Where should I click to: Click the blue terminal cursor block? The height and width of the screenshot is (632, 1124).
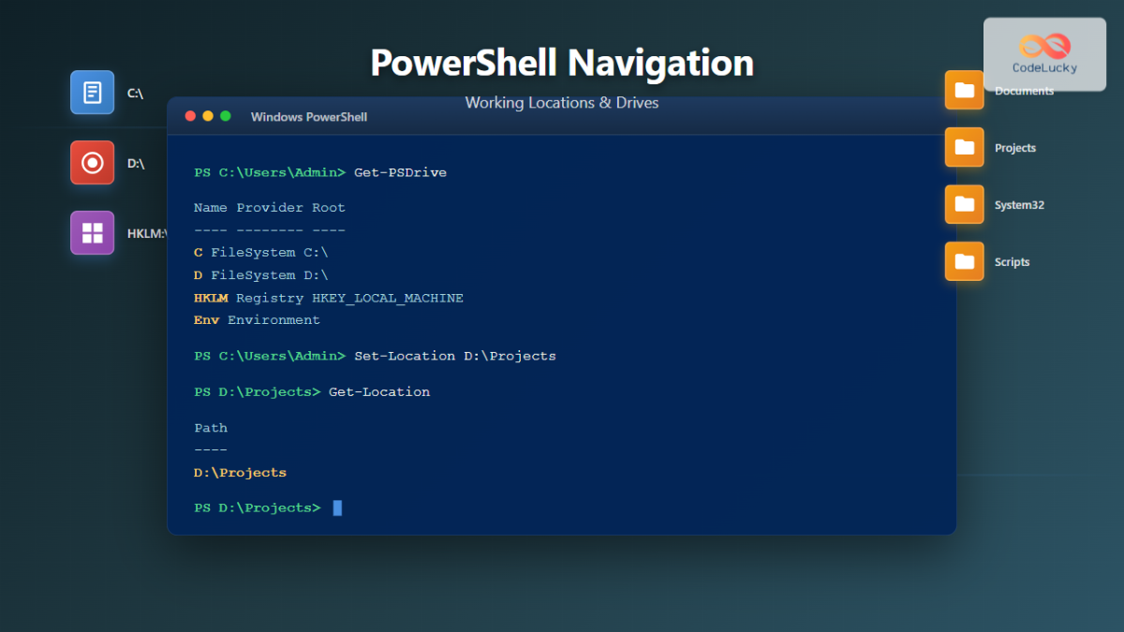(338, 507)
